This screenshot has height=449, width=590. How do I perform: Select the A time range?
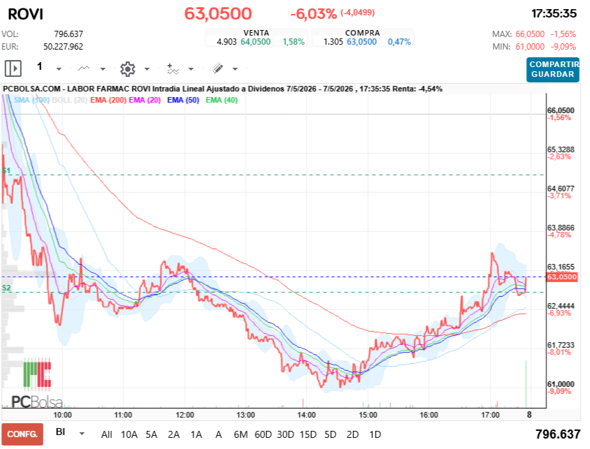[x=218, y=435]
